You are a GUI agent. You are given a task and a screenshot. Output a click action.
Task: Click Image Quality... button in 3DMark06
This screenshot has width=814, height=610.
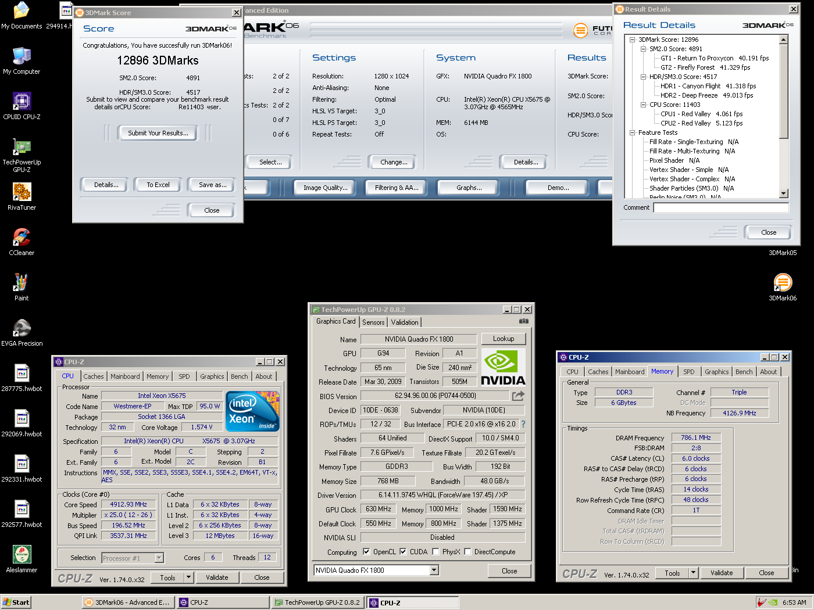pyautogui.click(x=326, y=188)
